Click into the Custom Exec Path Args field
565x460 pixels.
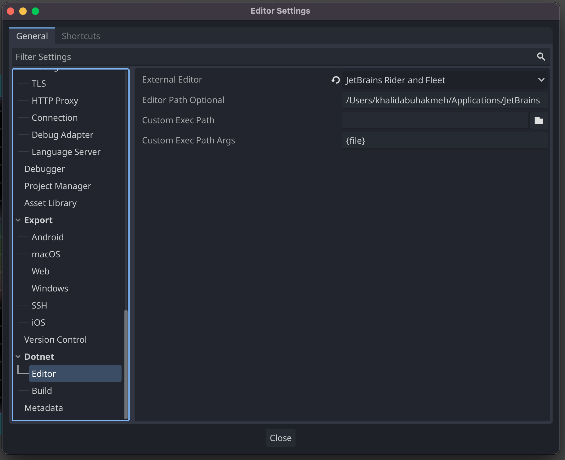[x=444, y=141]
